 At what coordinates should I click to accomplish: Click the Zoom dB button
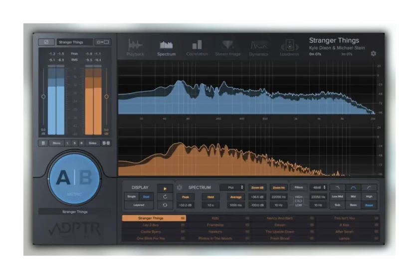click(257, 187)
